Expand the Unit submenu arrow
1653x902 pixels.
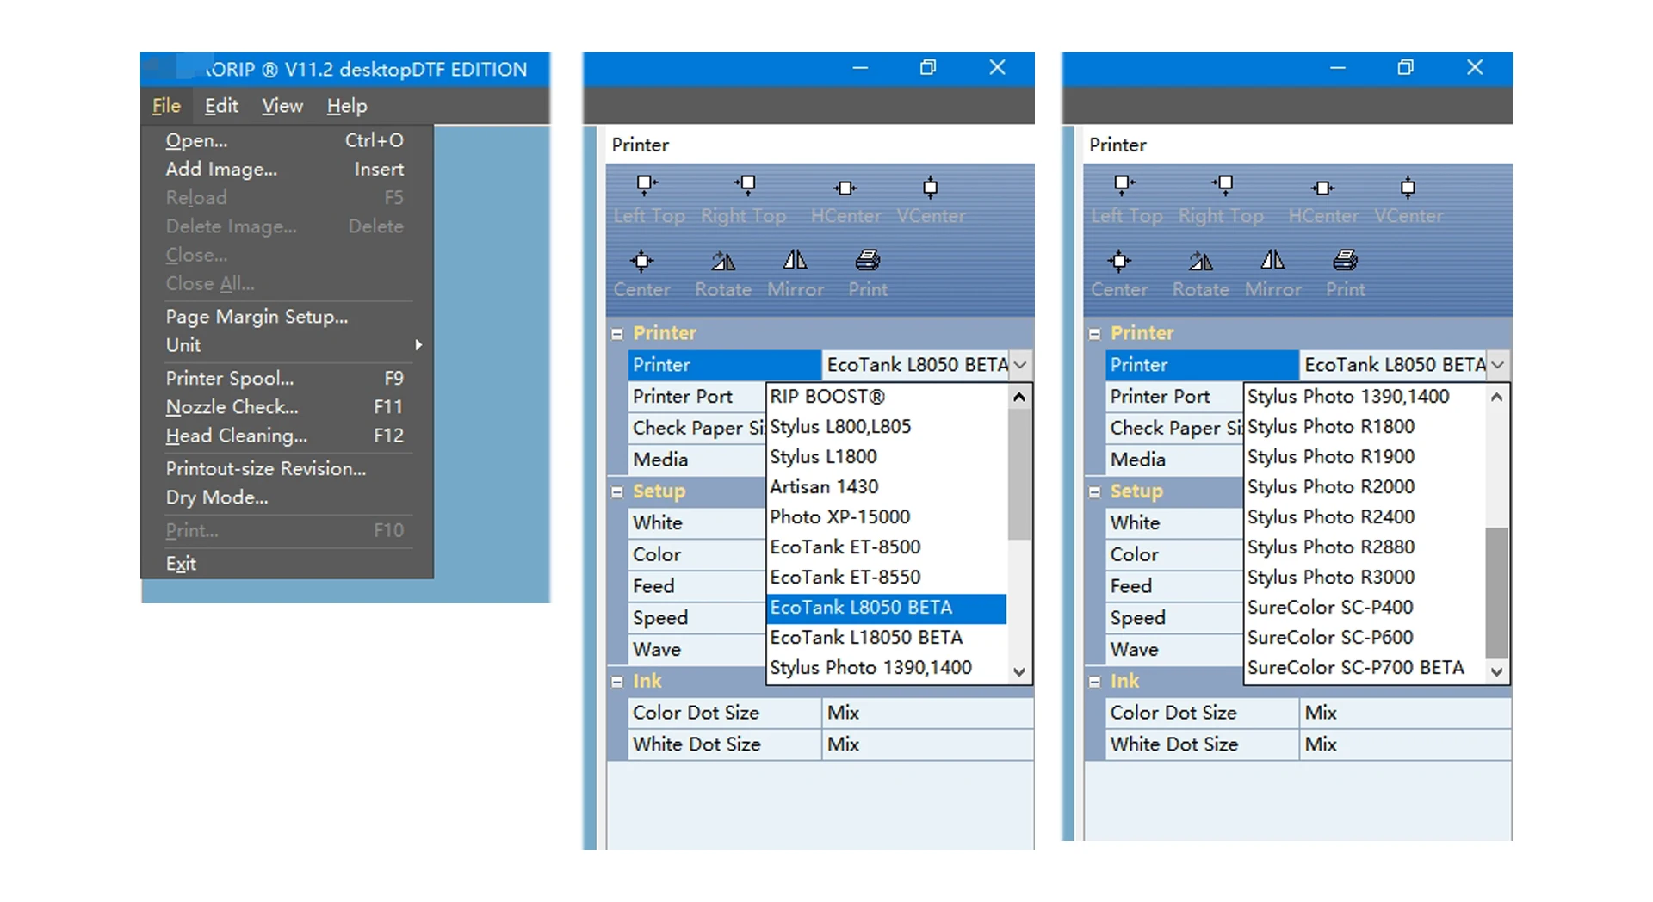coord(418,345)
